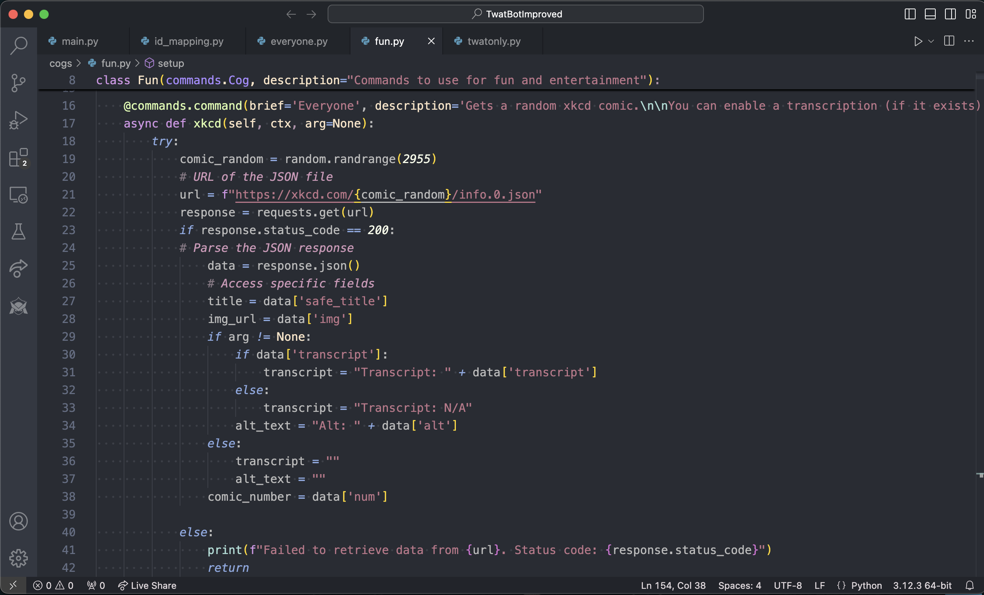Switch to the twatonly.py tab

point(494,41)
